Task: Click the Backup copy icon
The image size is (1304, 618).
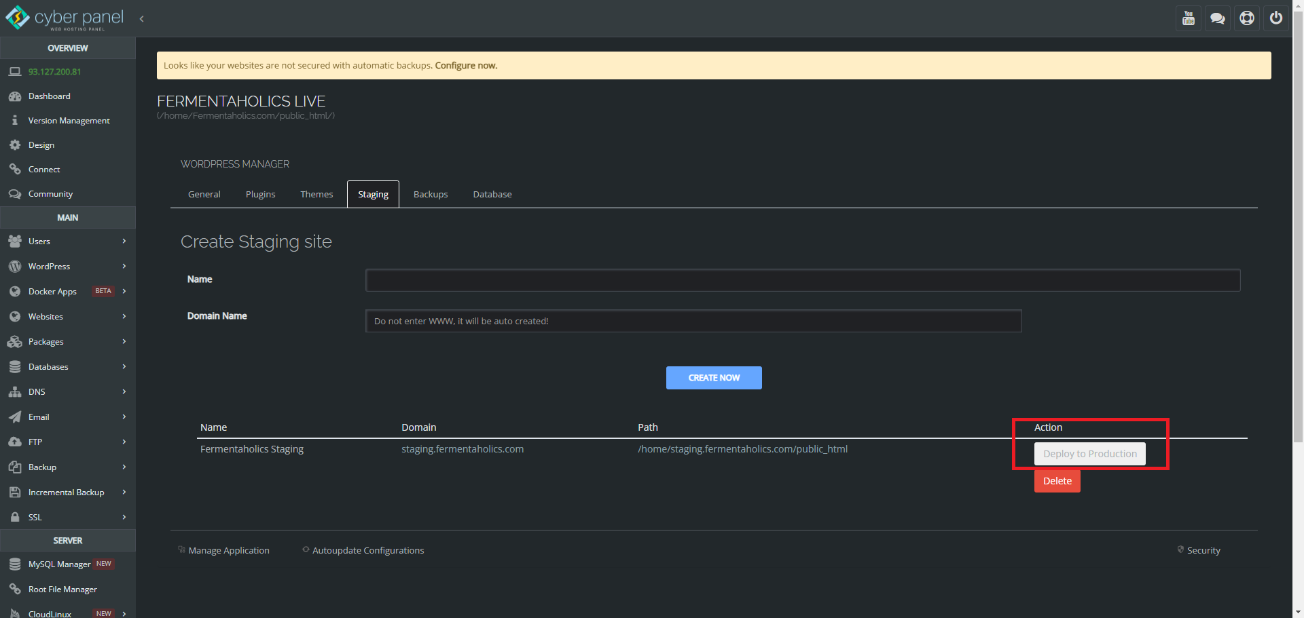Action: tap(15, 467)
